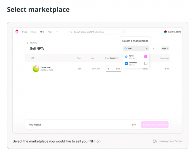
Task: Open the Swap tab
Action: pyautogui.click(x=25, y=32)
